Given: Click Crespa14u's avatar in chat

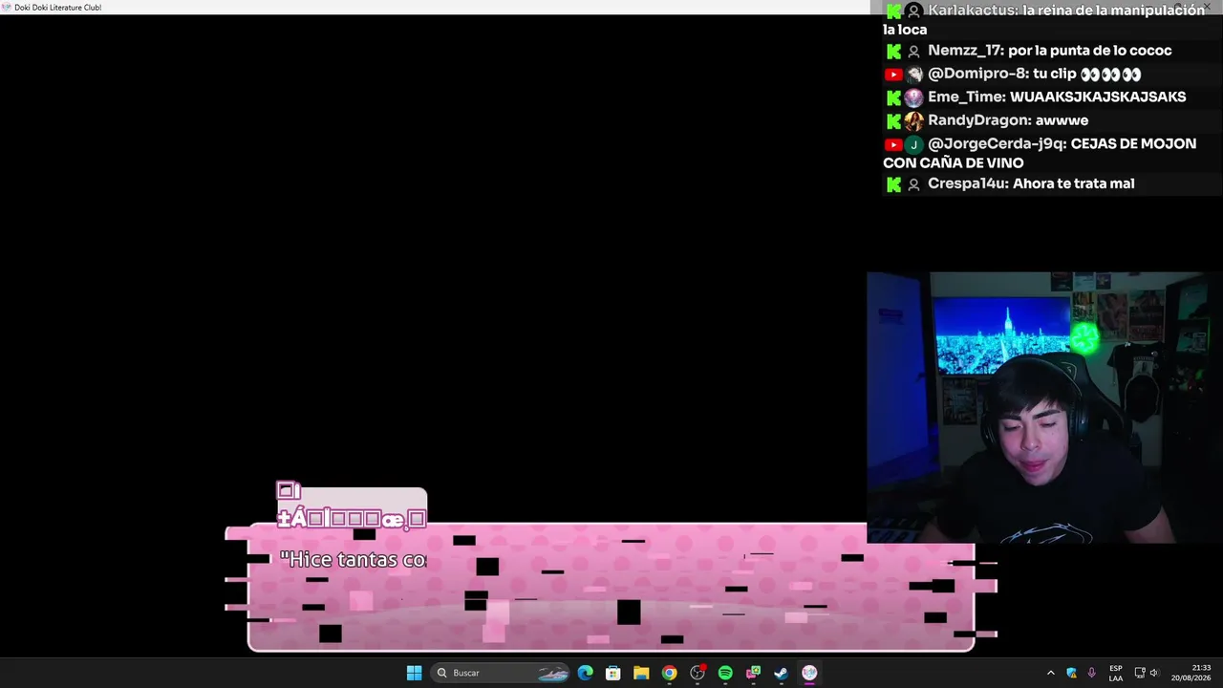Looking at the screenshot, I should (914, 184).
